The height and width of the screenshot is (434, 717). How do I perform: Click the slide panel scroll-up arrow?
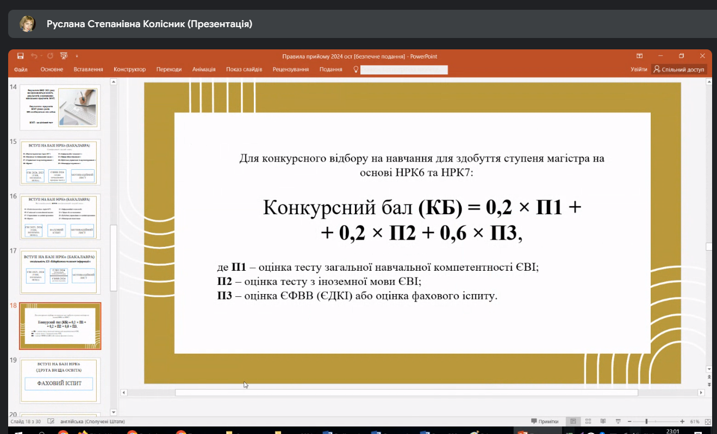click(114, 82)
